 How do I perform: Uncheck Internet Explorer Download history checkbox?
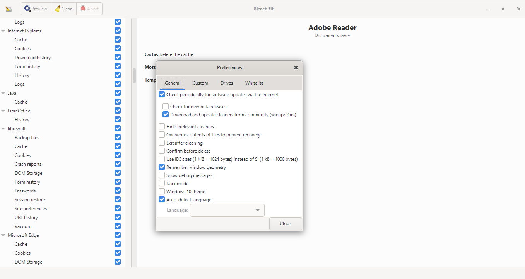coord(118,57)
